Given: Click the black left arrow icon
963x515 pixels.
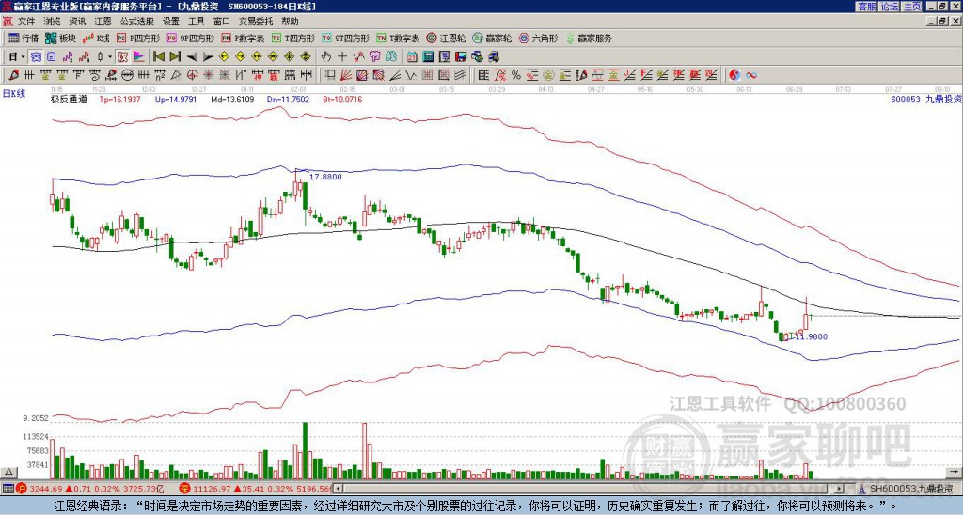Looking at the screenshot, I should (192, 57).
